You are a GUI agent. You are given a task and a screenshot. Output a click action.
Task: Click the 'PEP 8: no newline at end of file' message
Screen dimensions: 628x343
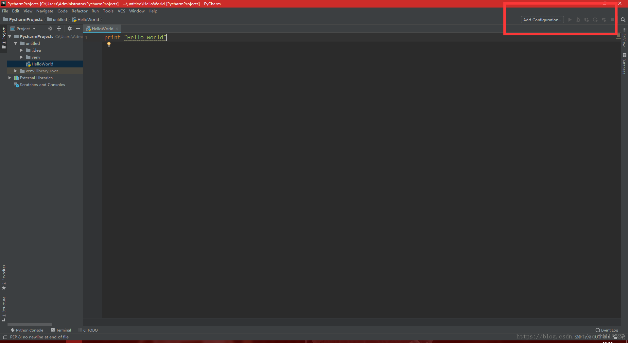tap(39, 337)
